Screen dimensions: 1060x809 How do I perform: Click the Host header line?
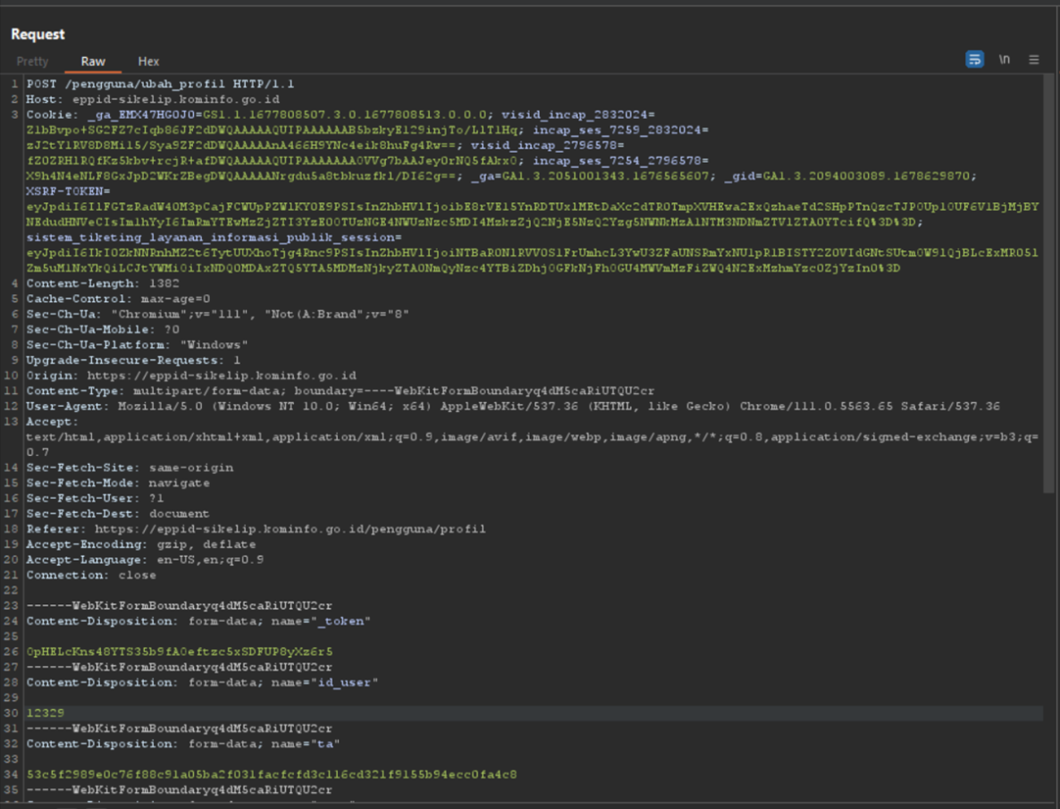click(152, 99)
